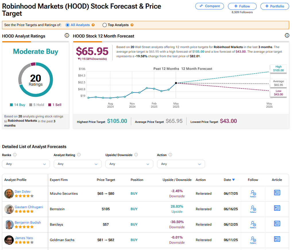Click the Price Target column header
This screenshot has height=250, width=292.
coord(106,180)
